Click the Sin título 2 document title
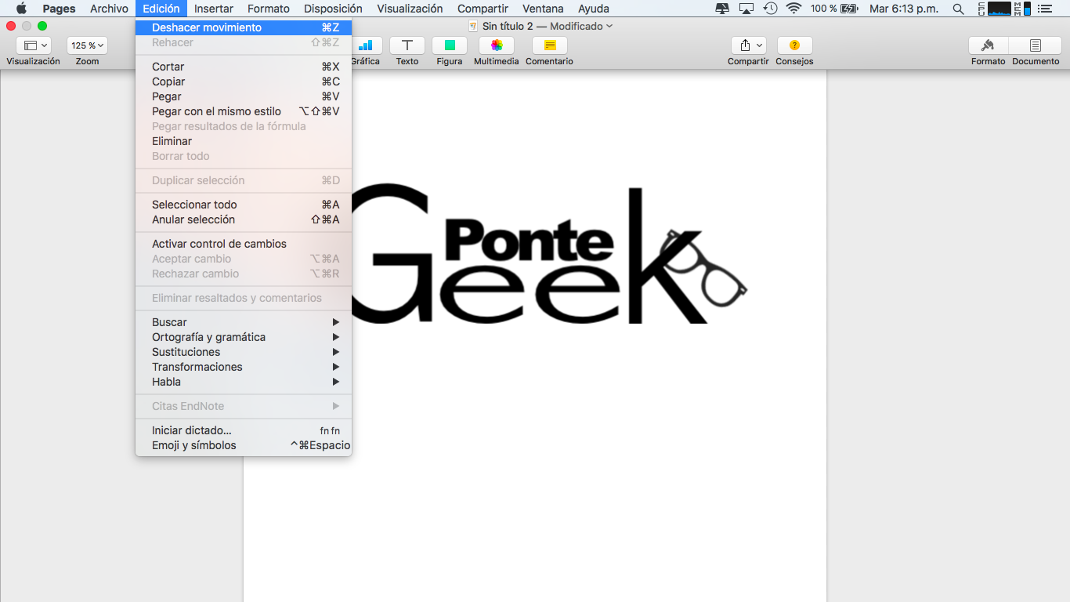Viewport: 1070px width, 602px height. (508, 26)
